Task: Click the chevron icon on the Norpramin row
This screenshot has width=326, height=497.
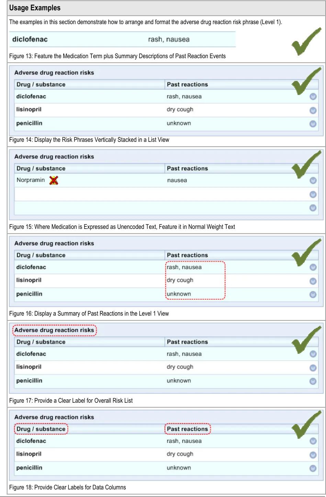Action: click(313, 181)
